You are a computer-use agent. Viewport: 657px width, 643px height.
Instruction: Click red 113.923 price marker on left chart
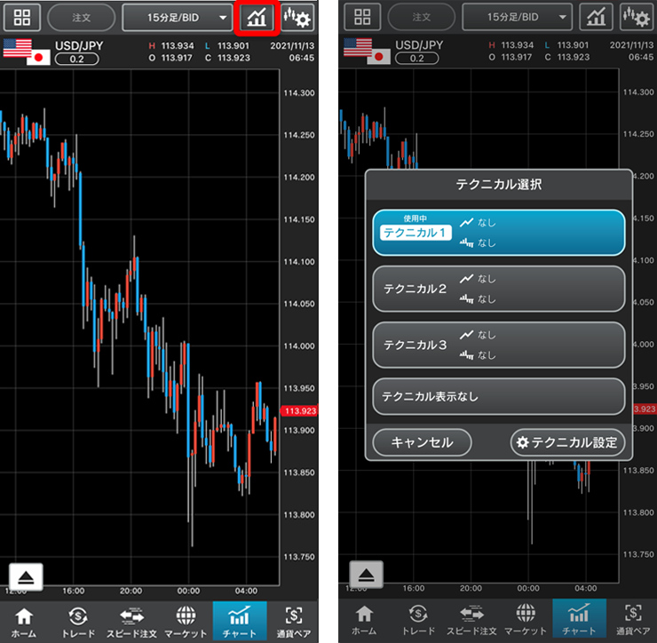point(299,410)
